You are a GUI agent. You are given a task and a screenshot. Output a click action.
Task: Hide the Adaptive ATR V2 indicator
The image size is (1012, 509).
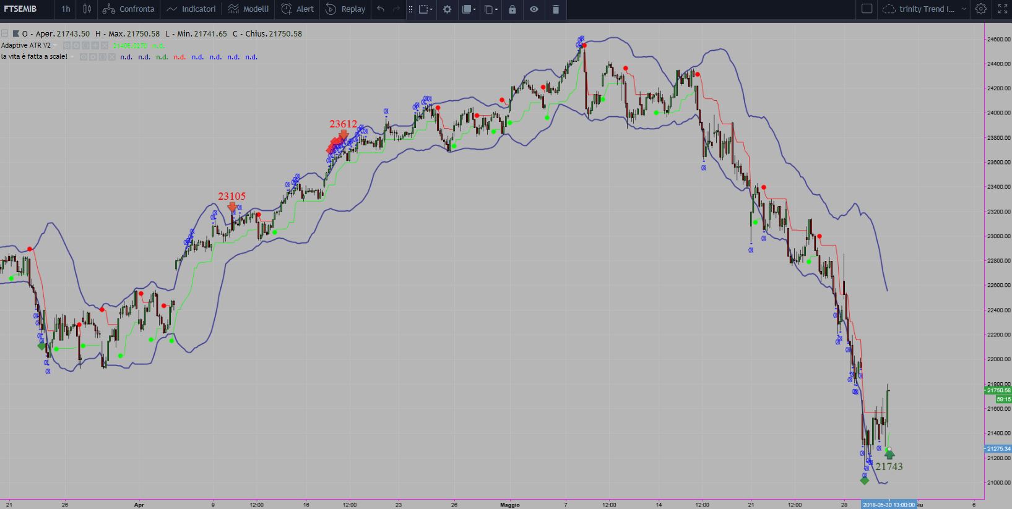click(67, 45)
